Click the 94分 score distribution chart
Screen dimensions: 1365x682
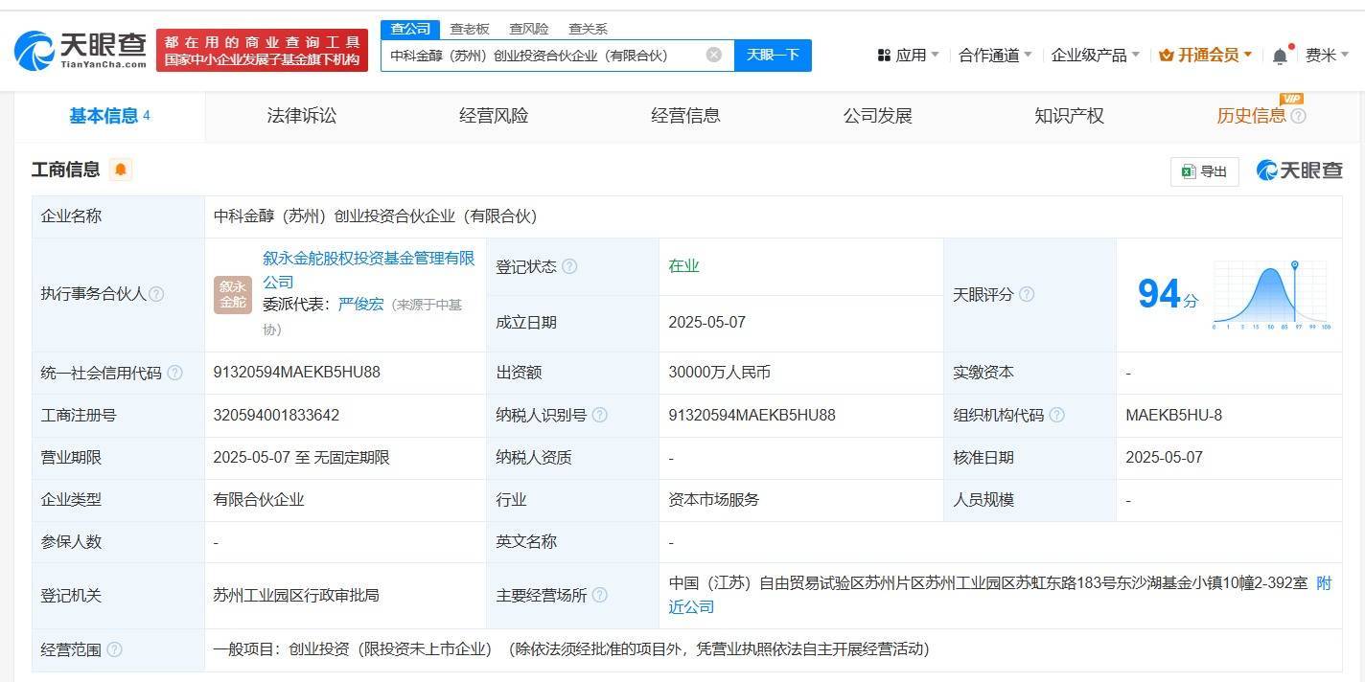point(1271,294)
